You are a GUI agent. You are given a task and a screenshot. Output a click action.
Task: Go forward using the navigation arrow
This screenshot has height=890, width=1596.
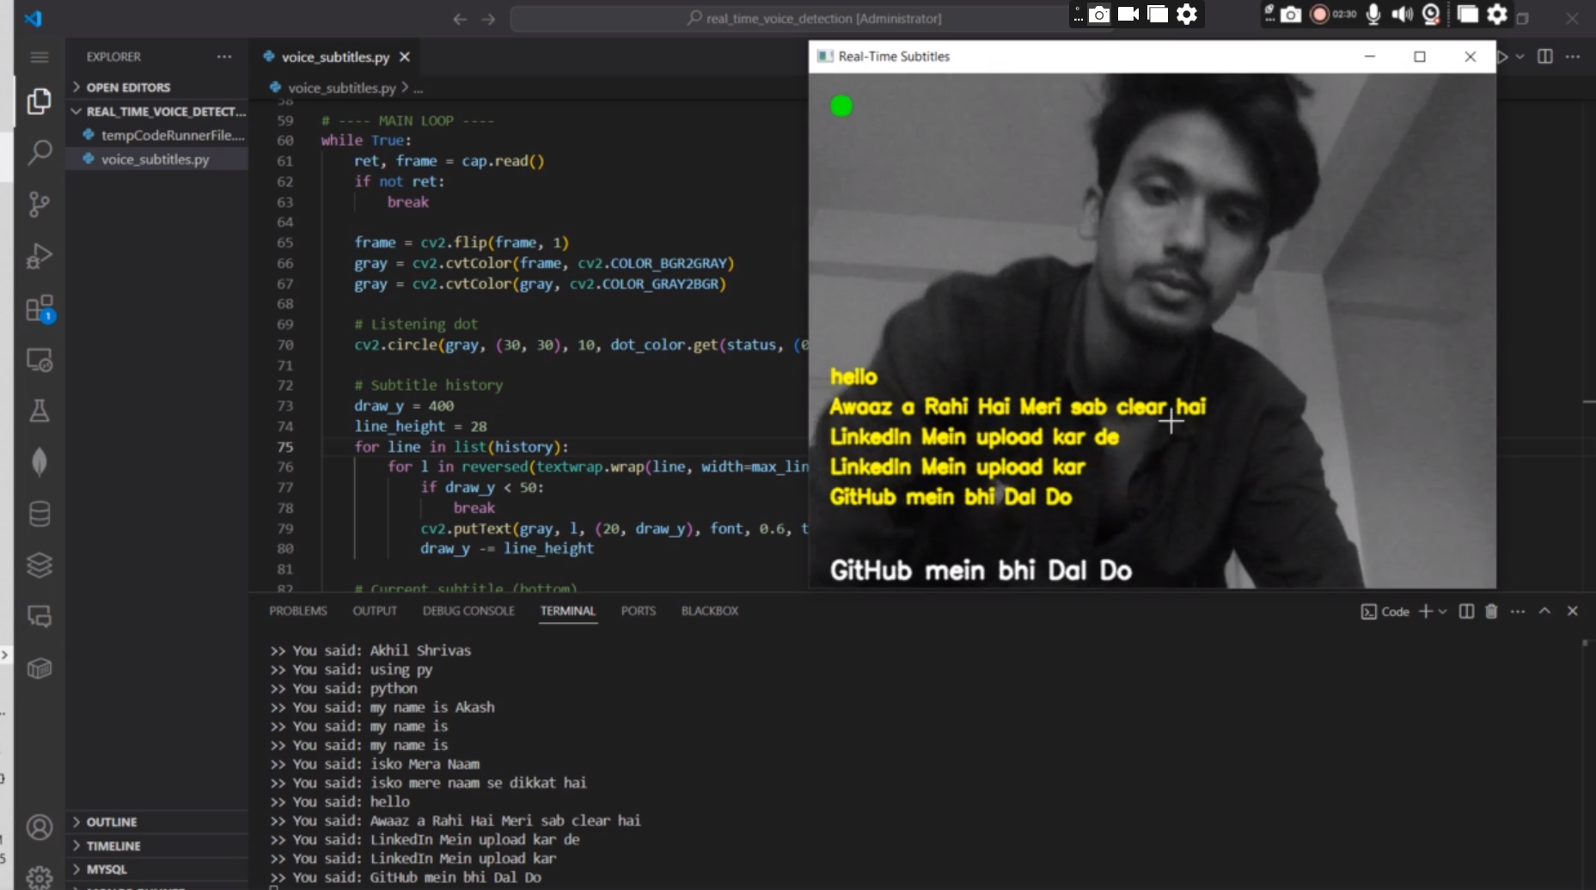pos(488,19)
